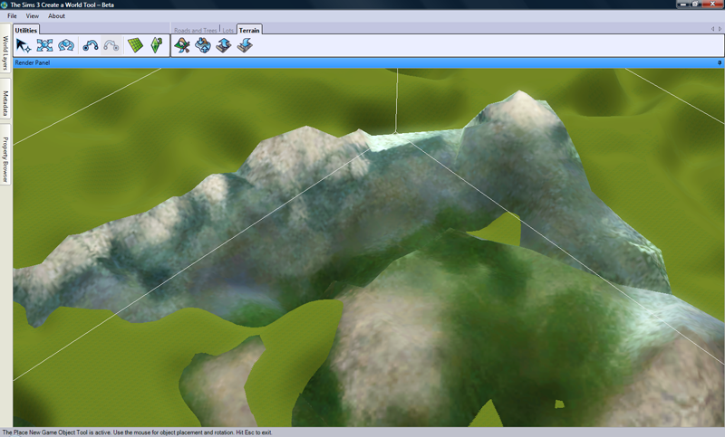Open the Terrain Sculpt tool
This screenshot has height=437, width=725.
pos(203,45)
